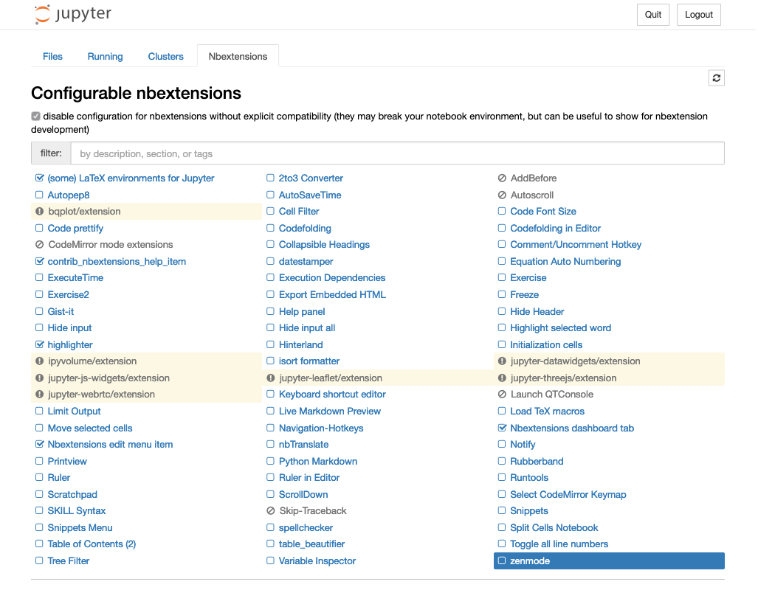Open Highlight selected word extension
The height and width of the screenshot is (590, 758).
point(560,328)
